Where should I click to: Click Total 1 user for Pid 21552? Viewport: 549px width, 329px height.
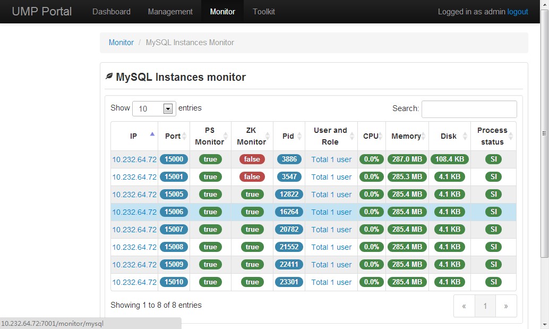coord(331,247)
